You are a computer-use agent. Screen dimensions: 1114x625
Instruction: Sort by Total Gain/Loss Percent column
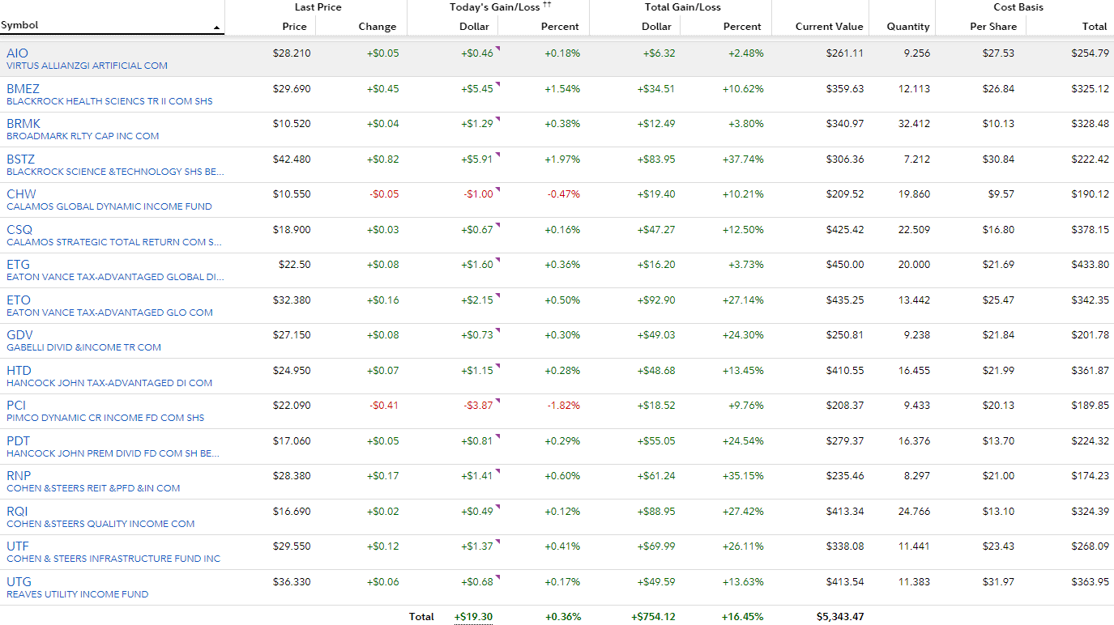point(743,26)
